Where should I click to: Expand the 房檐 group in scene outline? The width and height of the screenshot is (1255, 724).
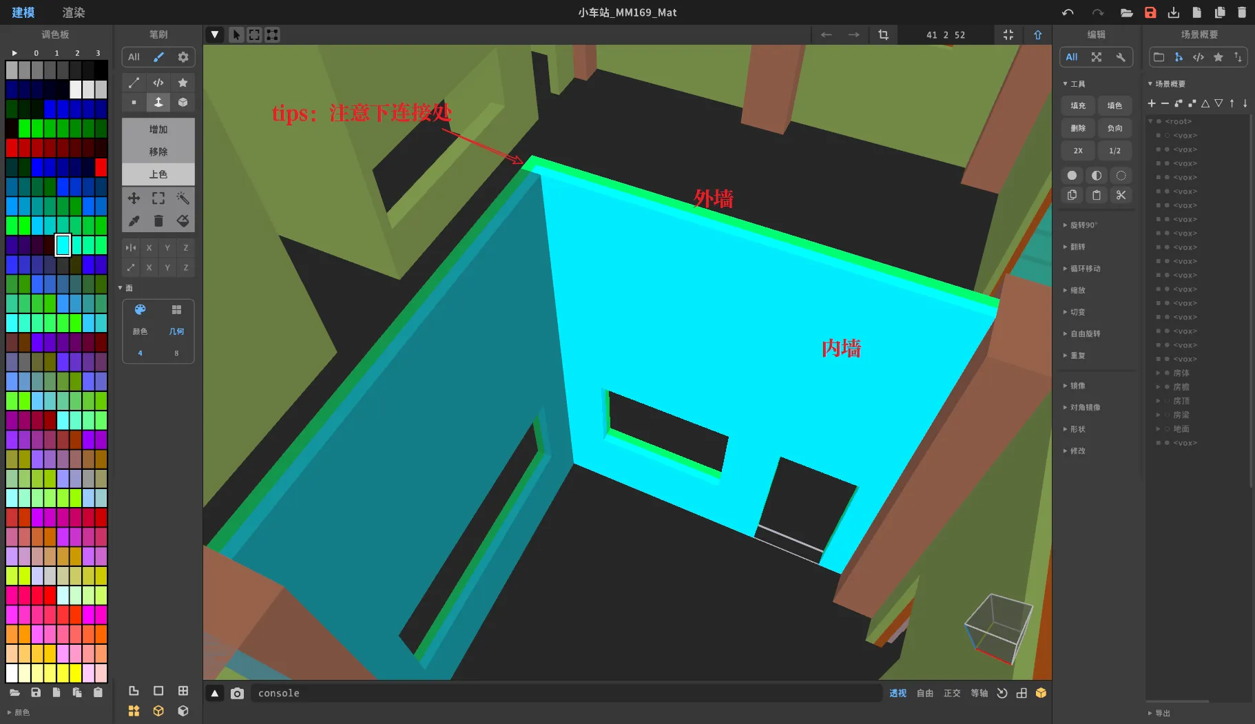pyautogui.click(x=1159, y=387)
